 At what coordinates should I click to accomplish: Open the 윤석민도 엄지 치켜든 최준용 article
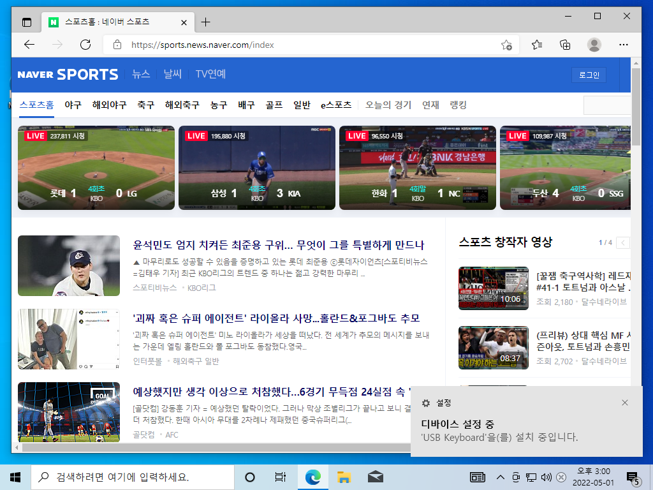(279, 245)
